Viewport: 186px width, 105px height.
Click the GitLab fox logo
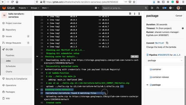[x=4, y=8]
